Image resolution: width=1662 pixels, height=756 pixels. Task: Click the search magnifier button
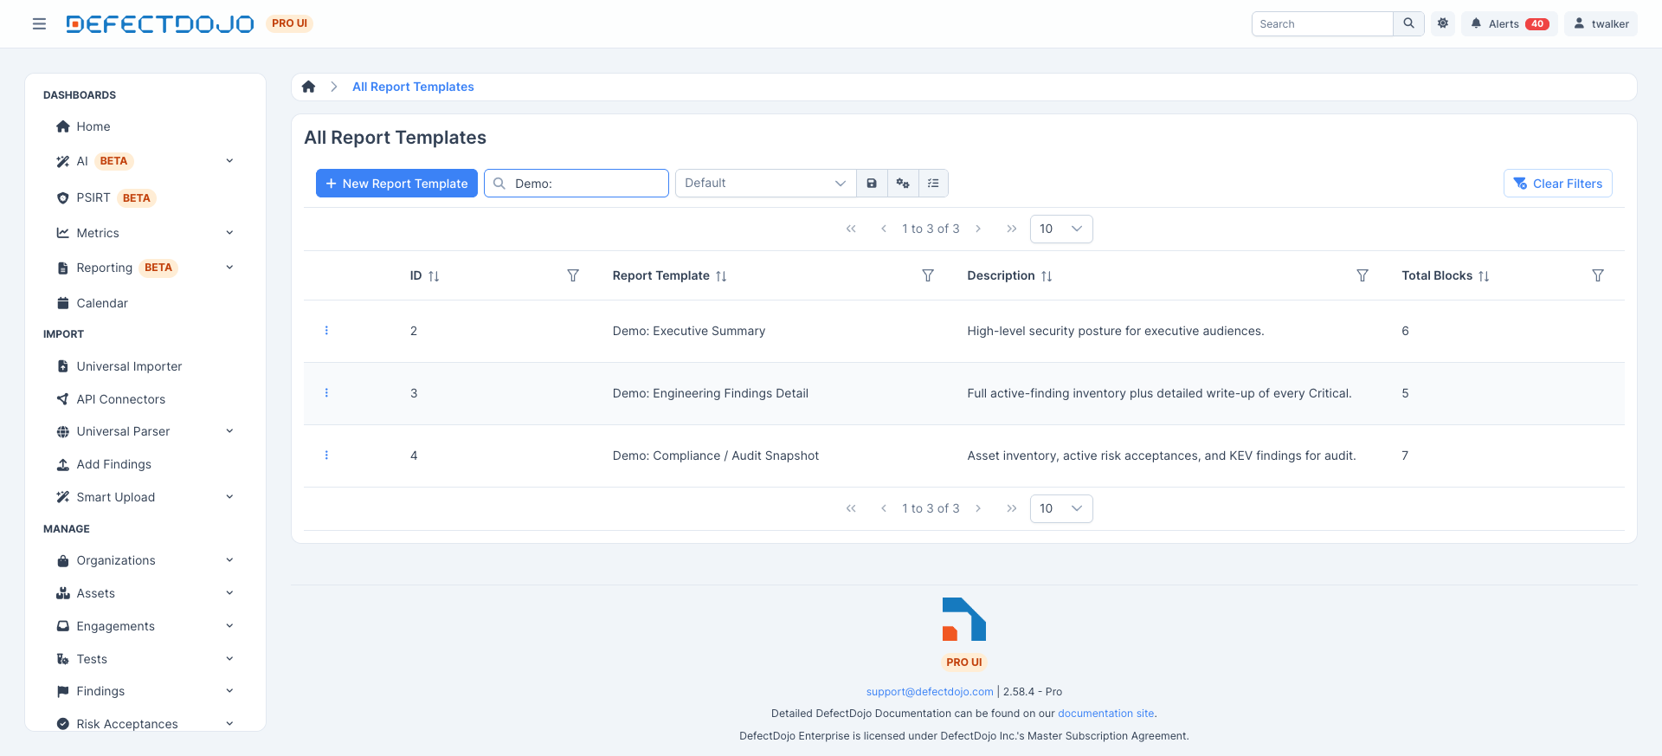(x=1408, y=23)
